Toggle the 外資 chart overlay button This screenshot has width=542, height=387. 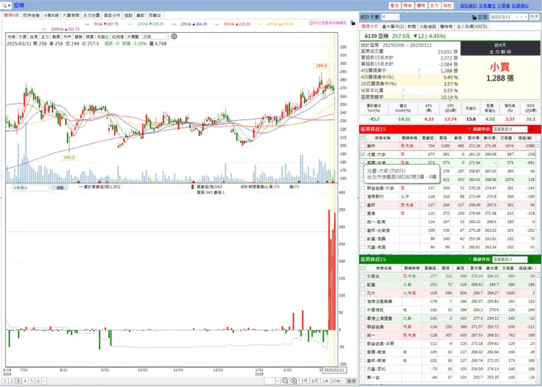23,37
